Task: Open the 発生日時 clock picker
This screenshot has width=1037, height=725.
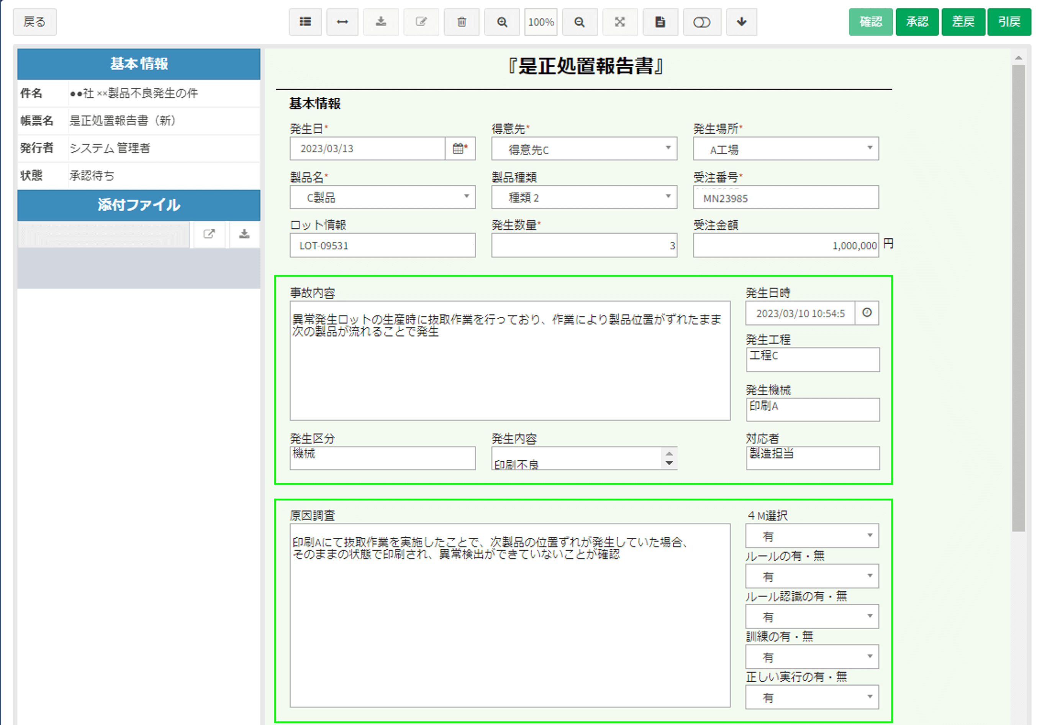Action: [867, 313]
